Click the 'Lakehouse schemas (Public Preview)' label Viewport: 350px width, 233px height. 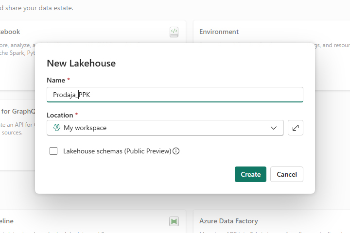click(x=117, y=151)
